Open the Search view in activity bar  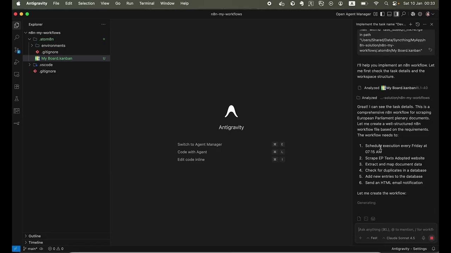click(x=17, y=37)
